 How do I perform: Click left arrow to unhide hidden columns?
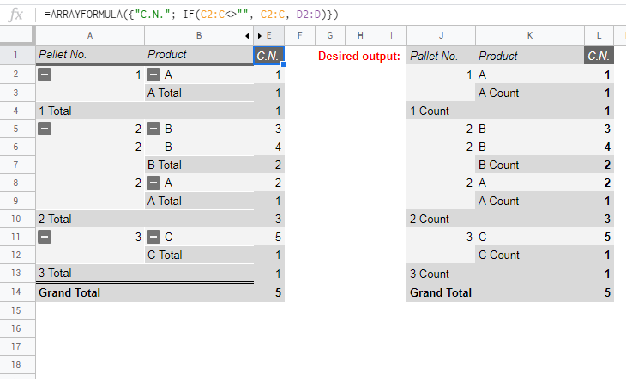click(247, 36)
